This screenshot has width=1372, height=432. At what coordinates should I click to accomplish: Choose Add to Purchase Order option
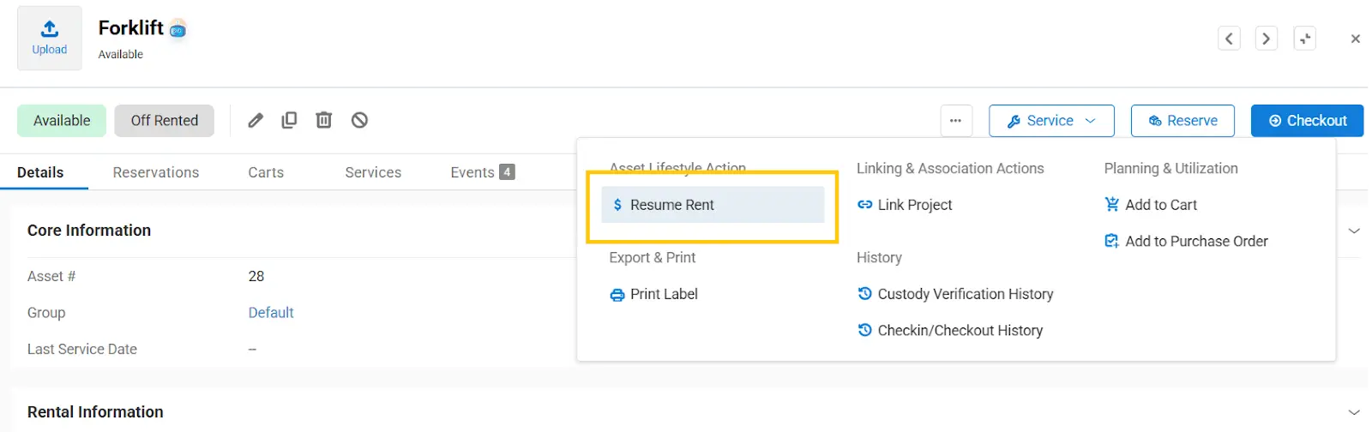1186,242
